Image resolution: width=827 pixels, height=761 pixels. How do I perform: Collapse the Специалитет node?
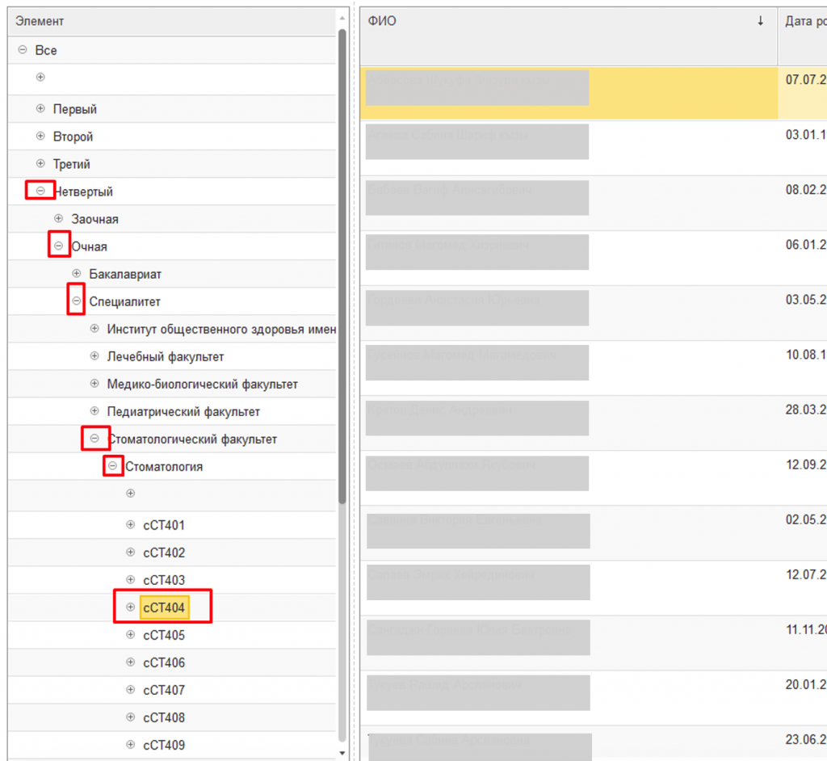click(77, 301)
